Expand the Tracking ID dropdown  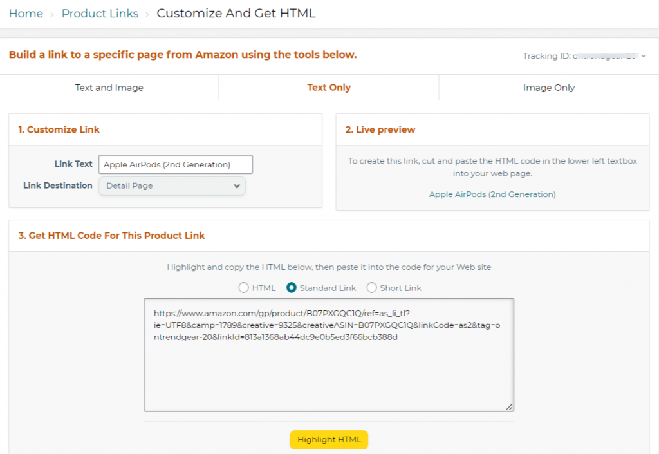(584, 56)
